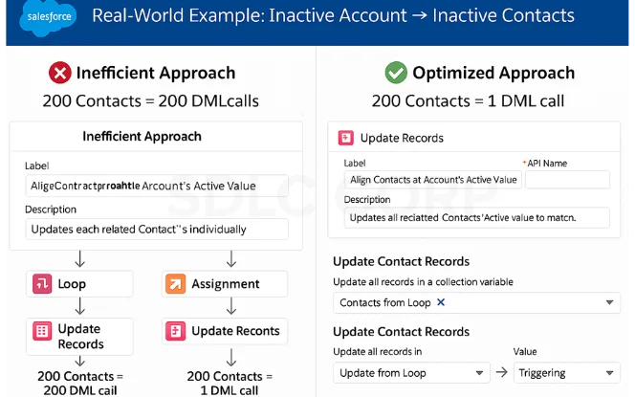Click the Salesforce cloud logo
The height and width of the screenshot is (397, 635).
[48, 17]
